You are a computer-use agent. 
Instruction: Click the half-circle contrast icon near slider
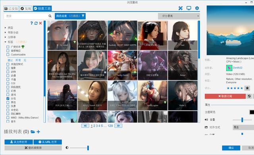[x=67, y=147]
